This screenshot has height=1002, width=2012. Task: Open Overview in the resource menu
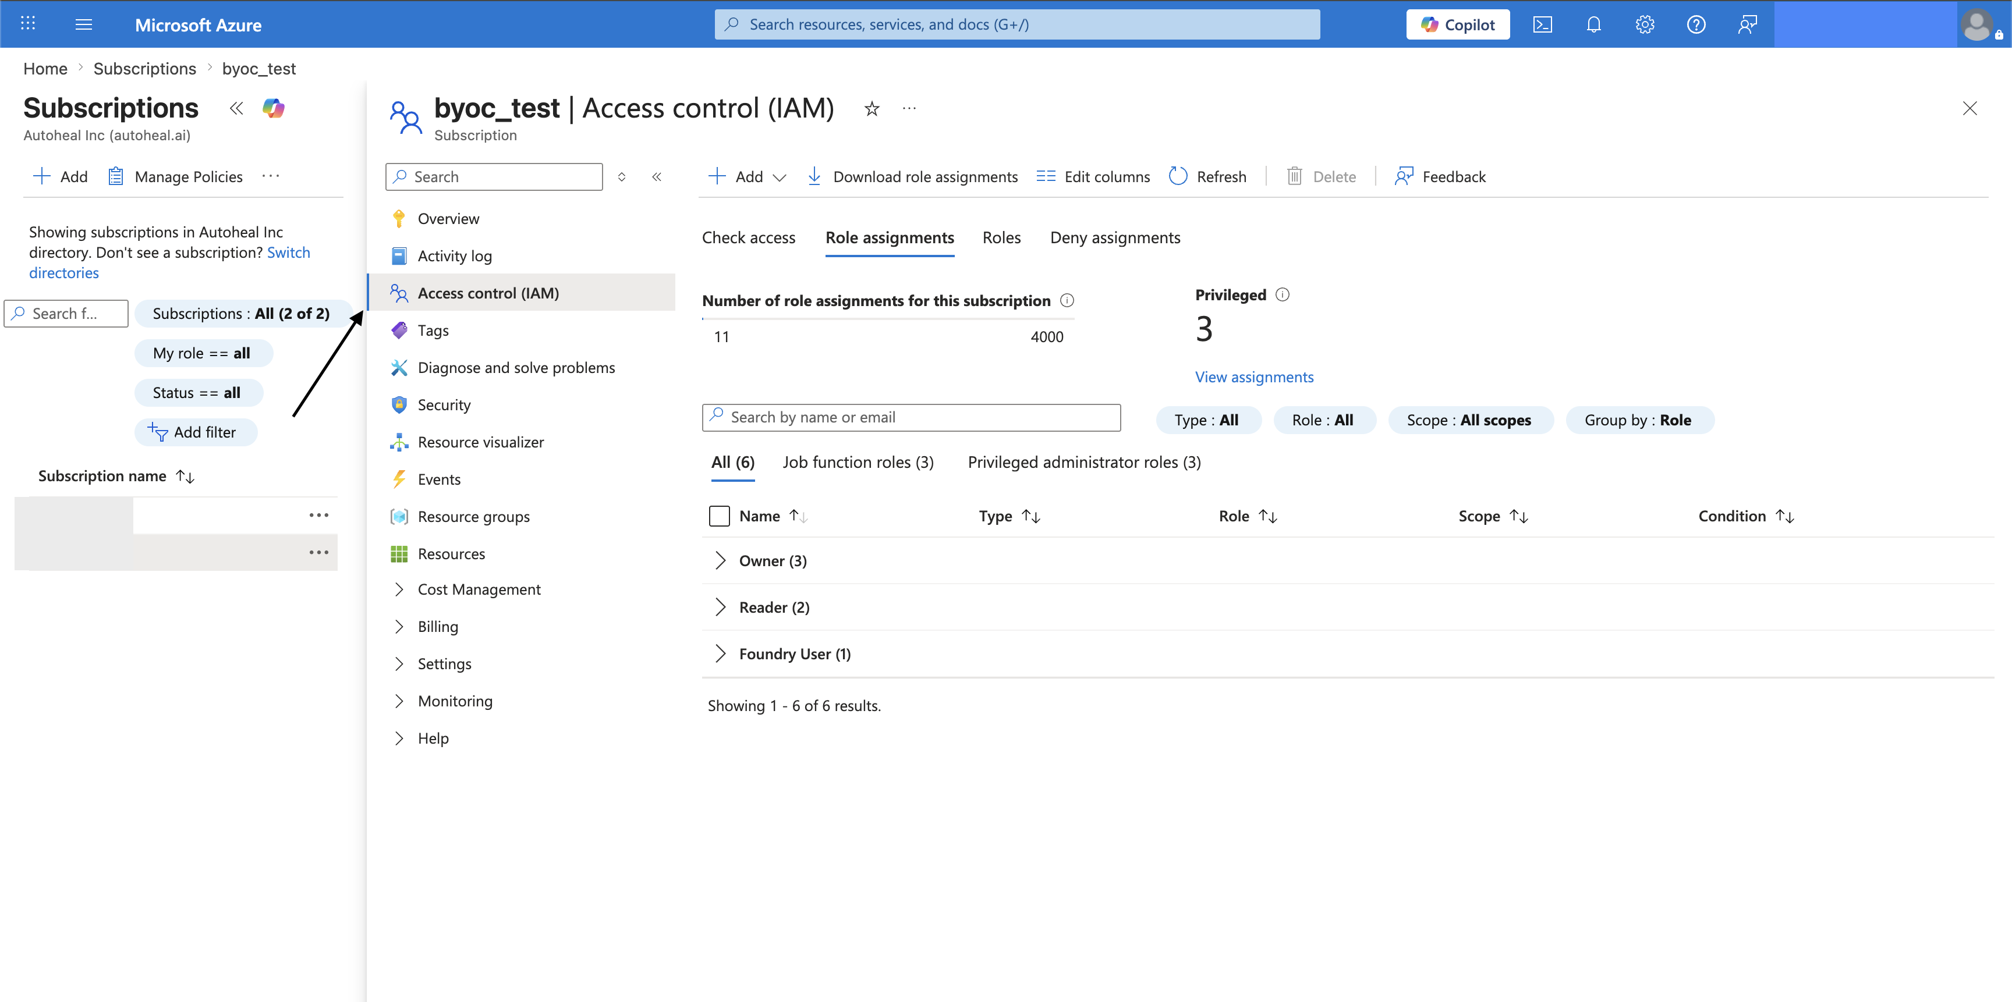(448, 219)
